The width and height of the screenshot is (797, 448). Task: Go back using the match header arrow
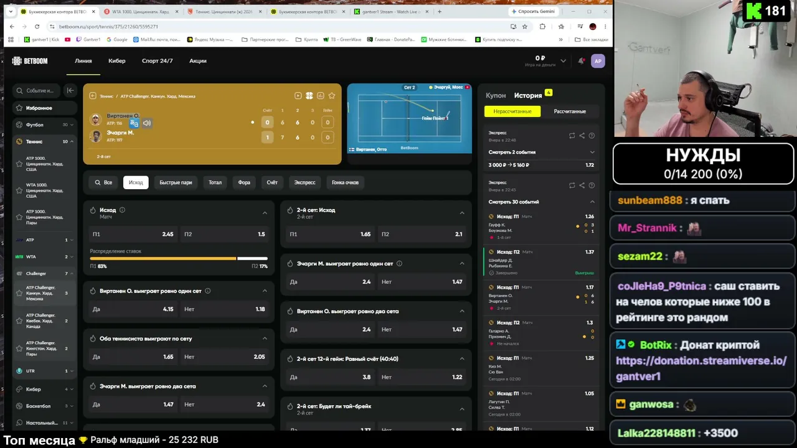pyautogui.click(x=93, y=96)
